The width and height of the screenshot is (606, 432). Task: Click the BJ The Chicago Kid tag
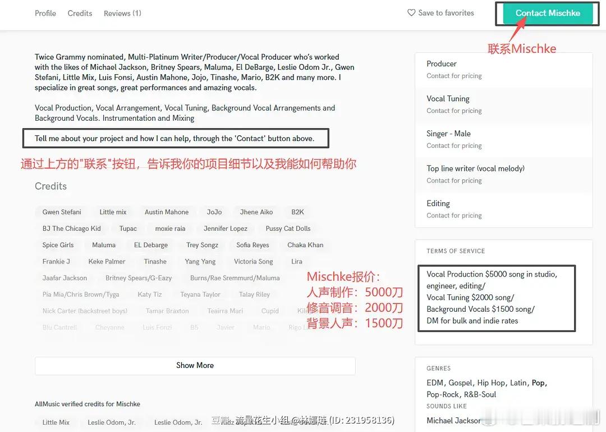[x=71, y=229]
